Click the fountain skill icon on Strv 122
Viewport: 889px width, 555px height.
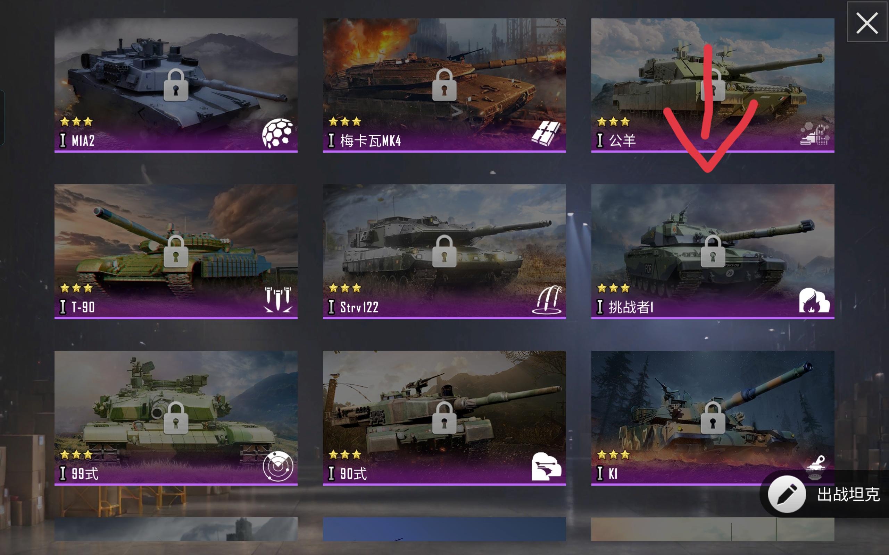click(547, 299)
